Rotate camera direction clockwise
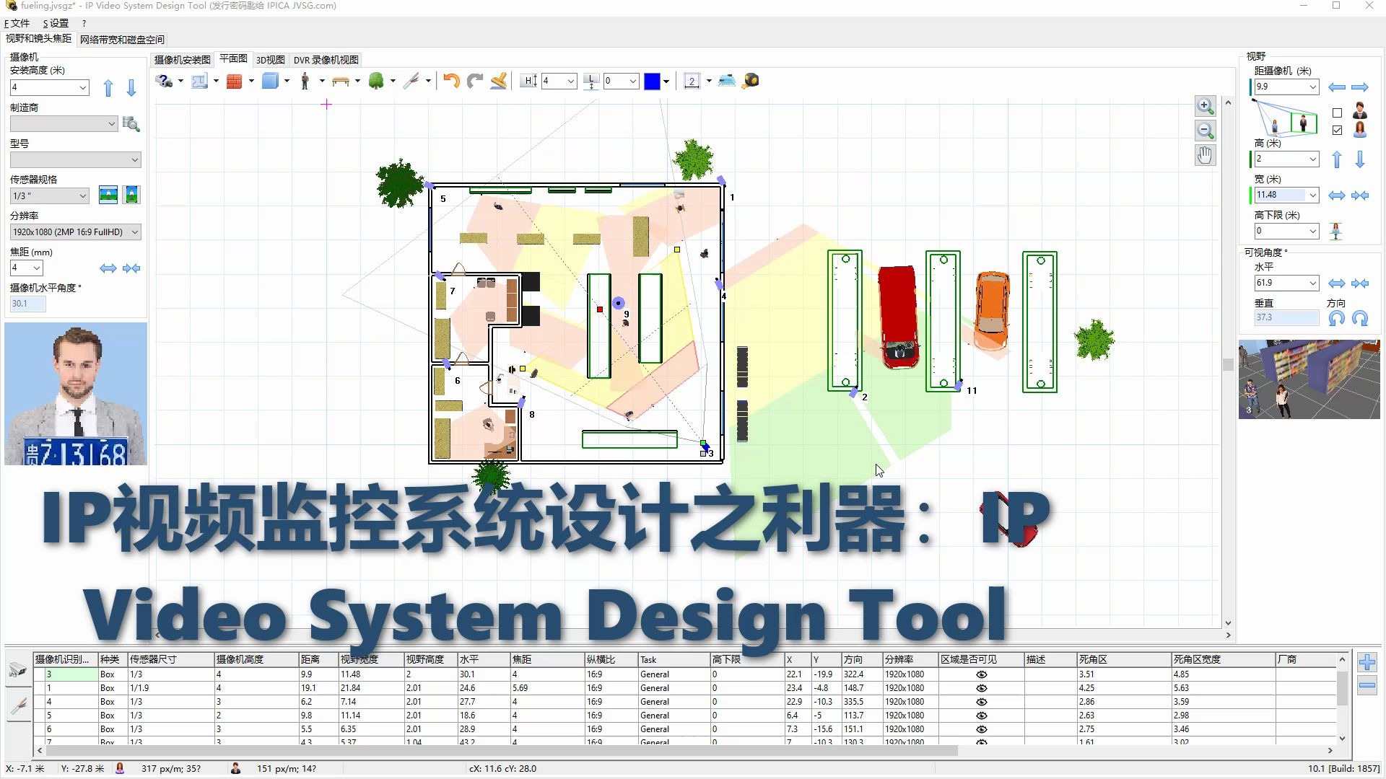1386x779 pixels. pos(1360,318)
